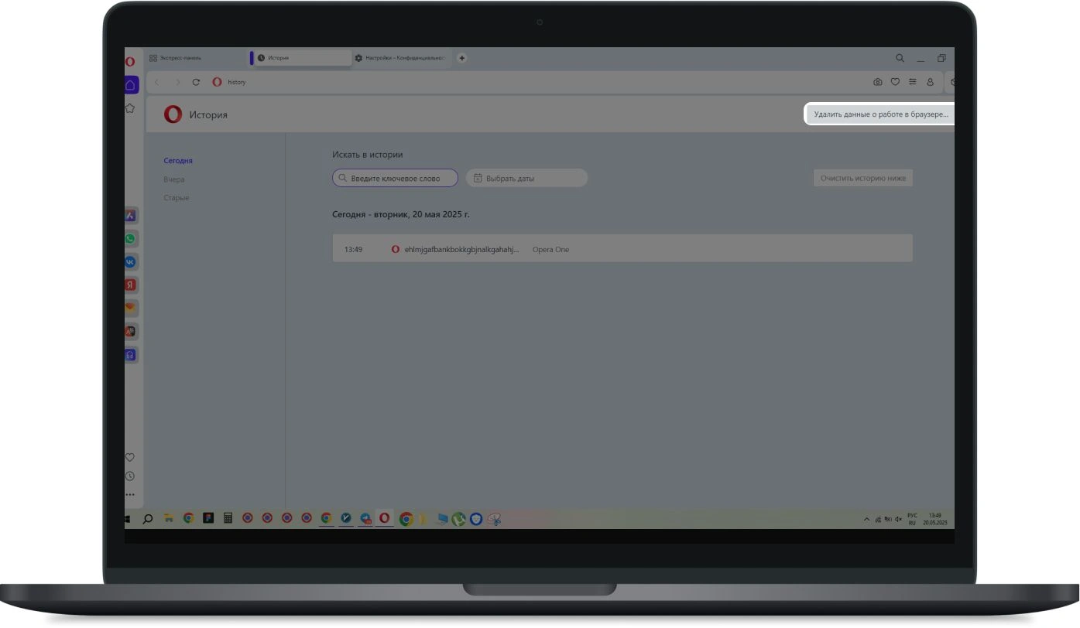Select the История tab
Image resolution: width=1080 pixels, height=628 pixels.
300,58
